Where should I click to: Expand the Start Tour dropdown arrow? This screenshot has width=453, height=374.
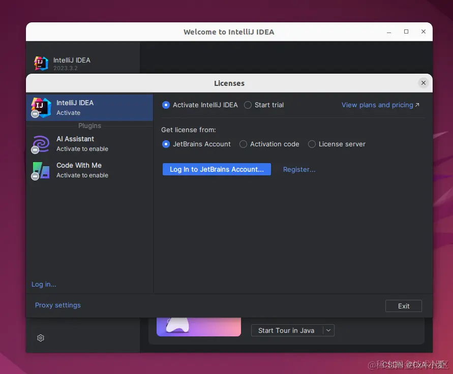328,330
